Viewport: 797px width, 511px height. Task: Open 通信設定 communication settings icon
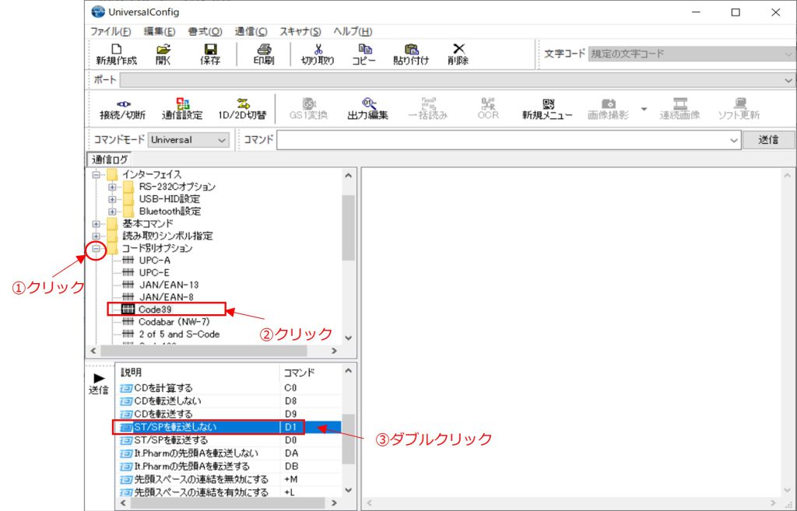coord(182,109)
